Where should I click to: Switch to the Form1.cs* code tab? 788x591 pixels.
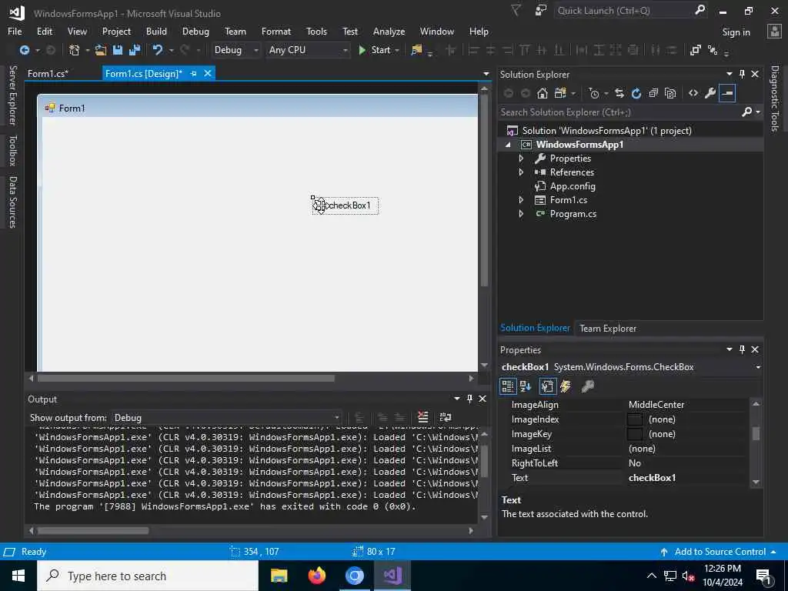click(x=48, y=74)
